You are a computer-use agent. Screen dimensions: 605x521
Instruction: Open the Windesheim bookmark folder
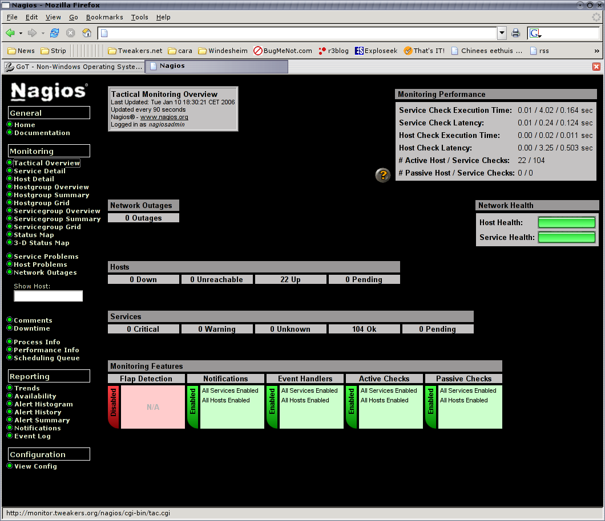tap(223, 51)
